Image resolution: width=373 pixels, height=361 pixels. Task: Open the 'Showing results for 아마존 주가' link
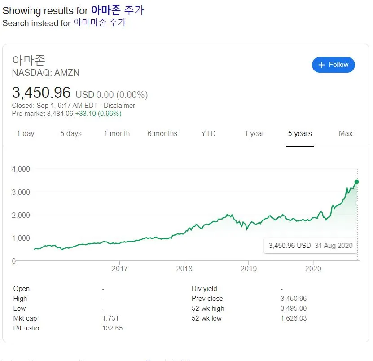click(x=118, y=10)
